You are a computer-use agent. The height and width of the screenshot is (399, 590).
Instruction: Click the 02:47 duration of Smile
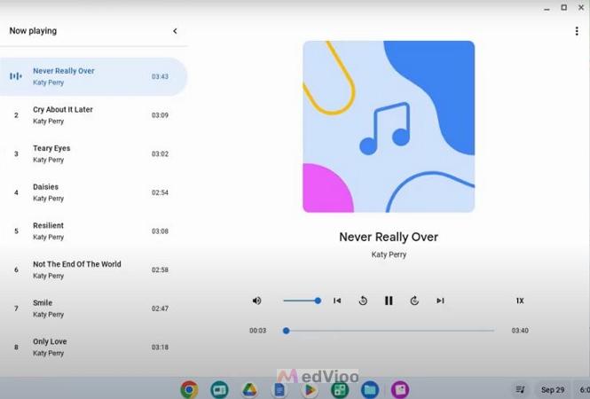[x=160, y=309]
